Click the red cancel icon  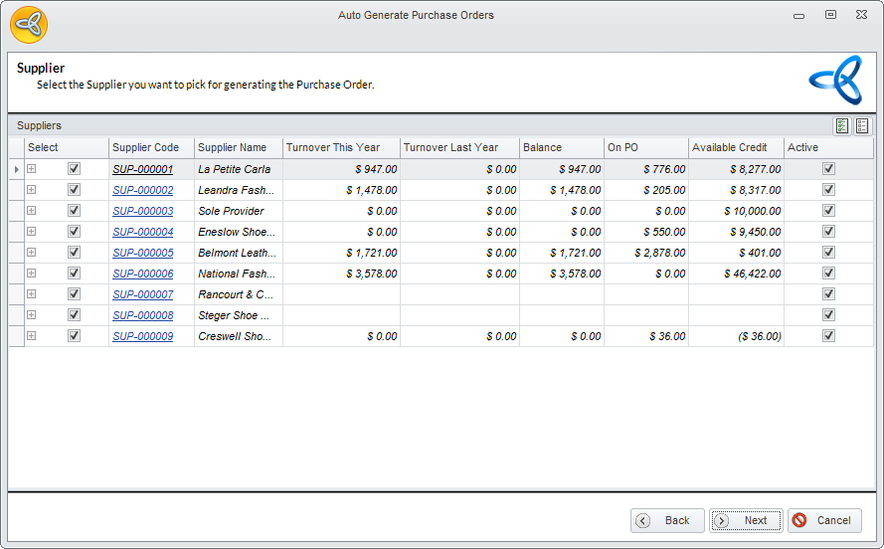[x=799, y=520]
